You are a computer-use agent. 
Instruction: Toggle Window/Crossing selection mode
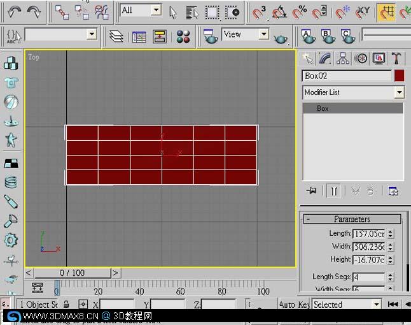(x=232, y=12)
